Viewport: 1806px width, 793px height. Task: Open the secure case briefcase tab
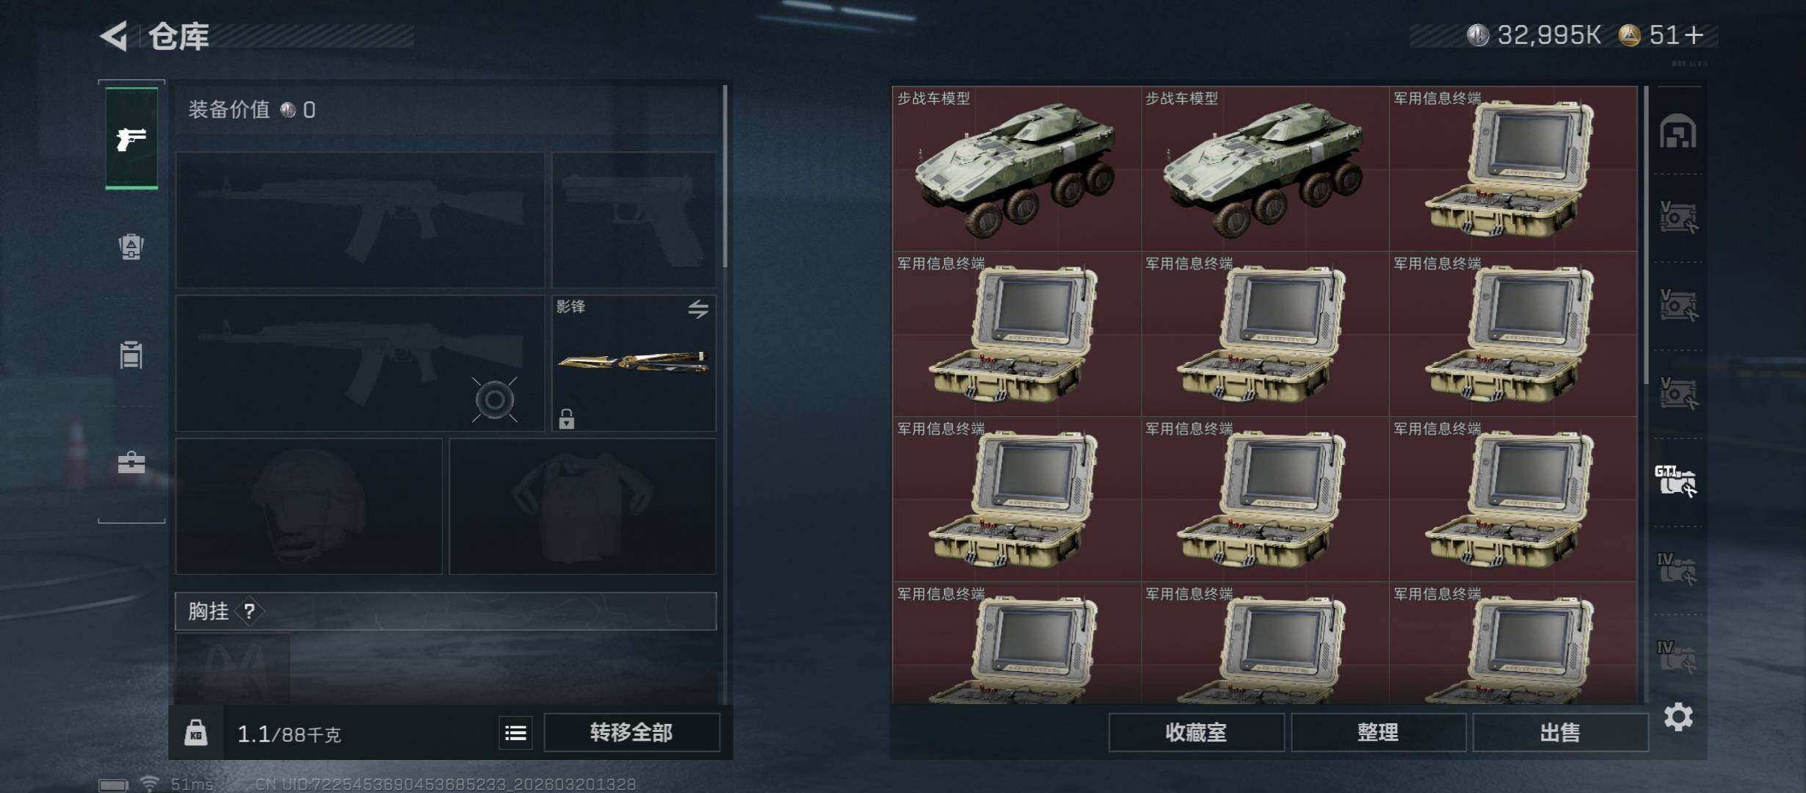point(131,463)
